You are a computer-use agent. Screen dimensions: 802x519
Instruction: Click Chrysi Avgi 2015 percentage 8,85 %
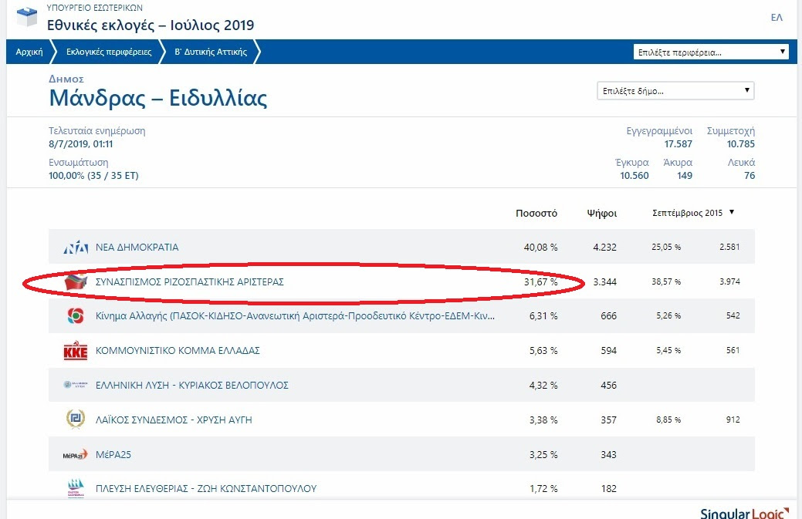(668, 420)
